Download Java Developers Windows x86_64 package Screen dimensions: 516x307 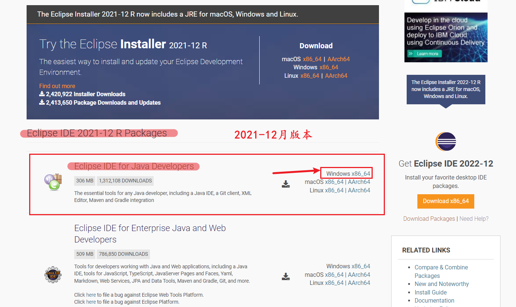361,174
